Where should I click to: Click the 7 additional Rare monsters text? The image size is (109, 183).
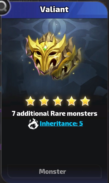click(x=54, y=113)
